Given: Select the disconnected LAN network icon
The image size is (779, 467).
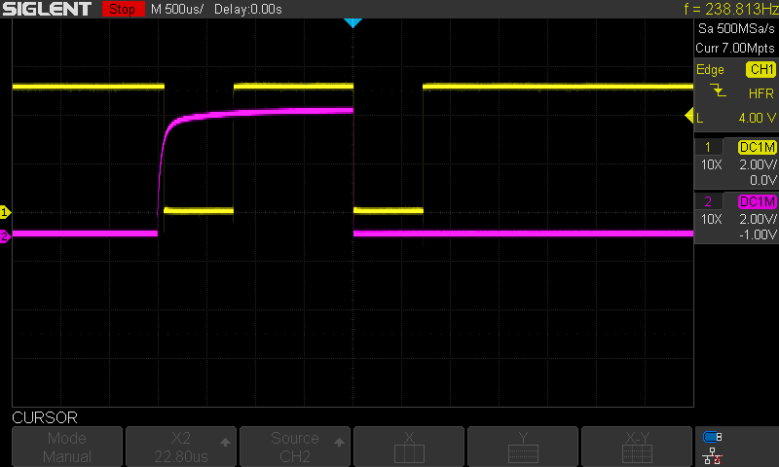Looking at the screenshot, I should pos(713,456).
